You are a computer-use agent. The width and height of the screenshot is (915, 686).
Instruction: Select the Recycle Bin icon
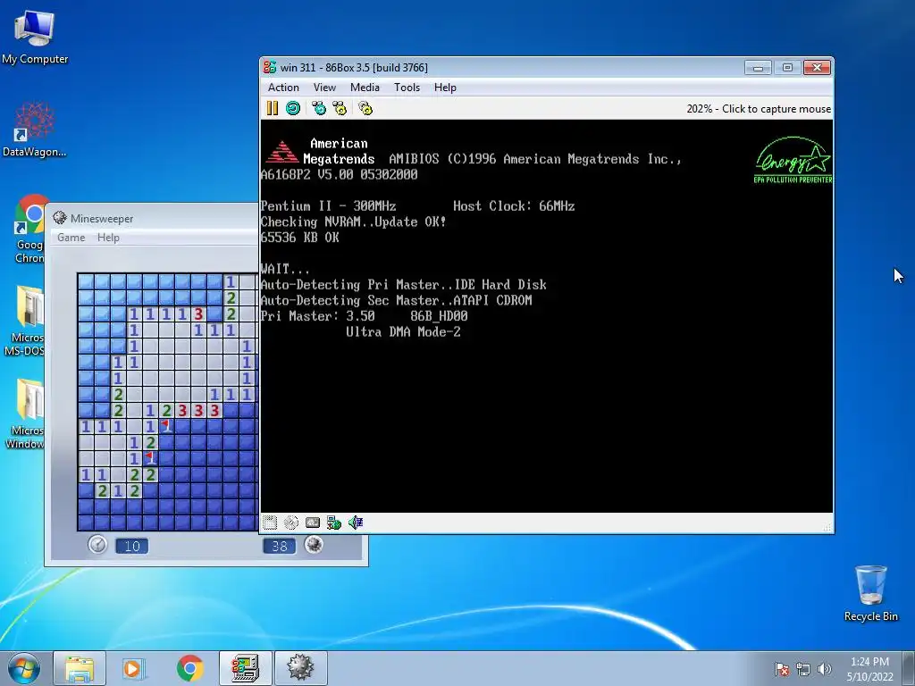(x=870, y=594)
